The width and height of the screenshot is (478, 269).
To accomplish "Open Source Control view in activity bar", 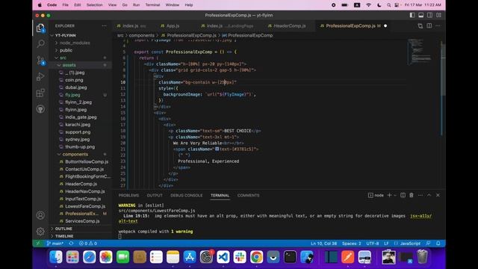I will pos(40,60).
